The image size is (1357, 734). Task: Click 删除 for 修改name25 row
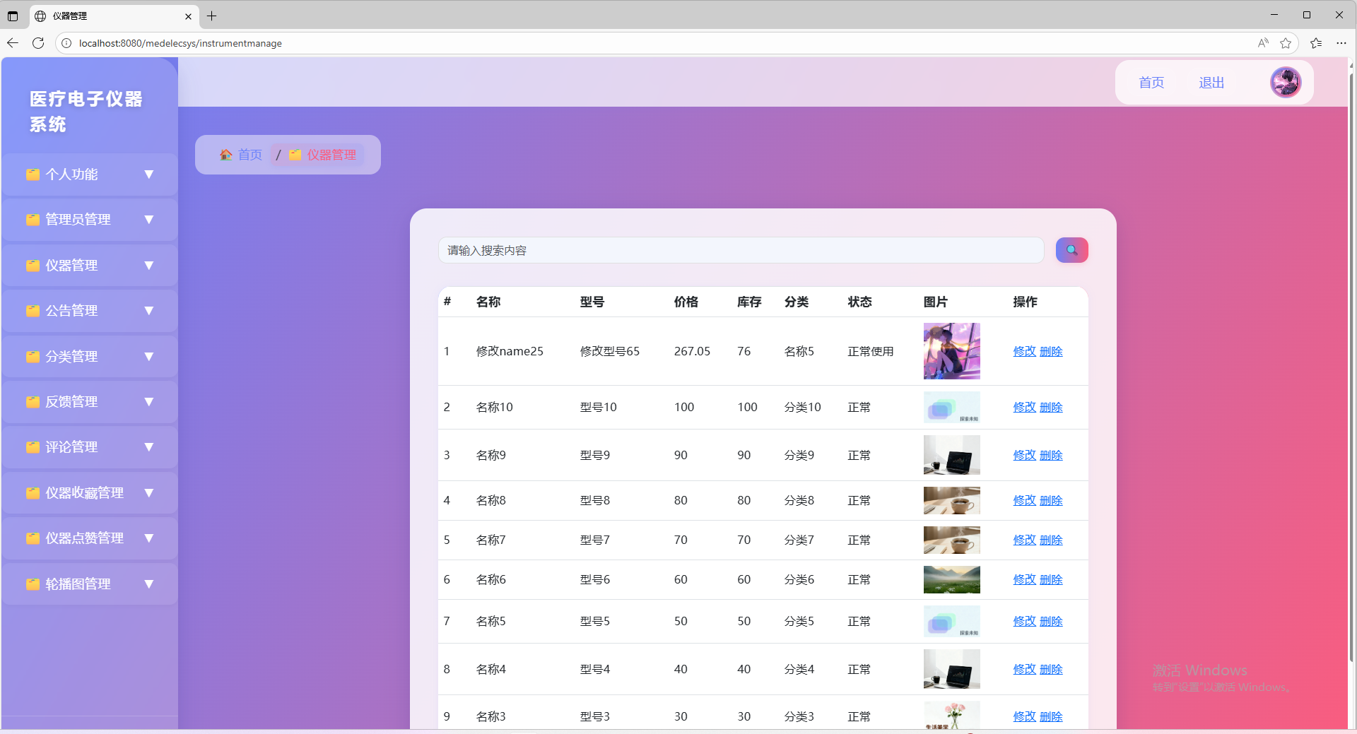pos(1051,351)
